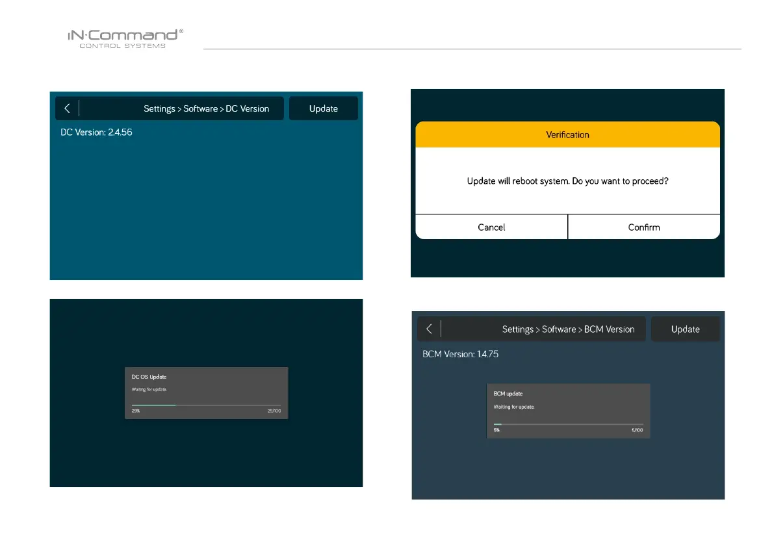The height and width of the screenshot is (545, 774).
Task: Cancel the reboot verification dialog
Action: coord(491,227)
